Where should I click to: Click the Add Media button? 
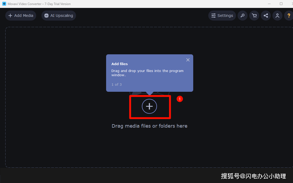pyautogui.click(x=21, y=16)
